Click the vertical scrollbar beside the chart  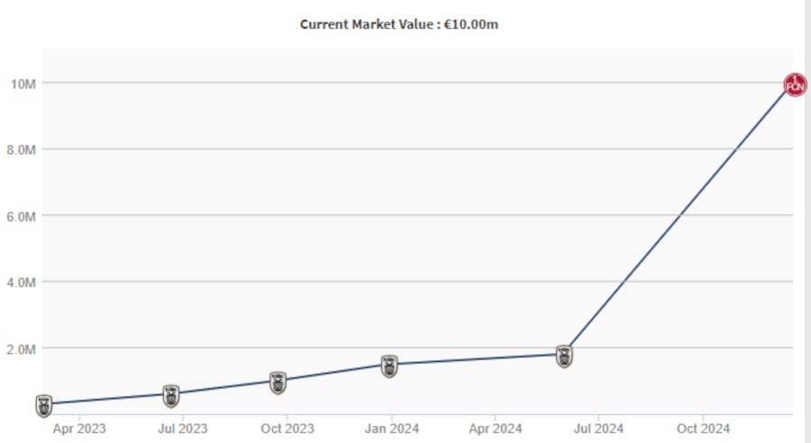(807, 221)
